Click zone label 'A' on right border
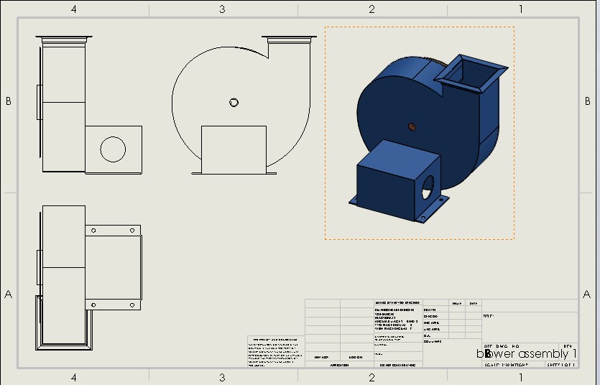Image resolution: width=600 pixels, height=385 pixels. coord(586,294)
